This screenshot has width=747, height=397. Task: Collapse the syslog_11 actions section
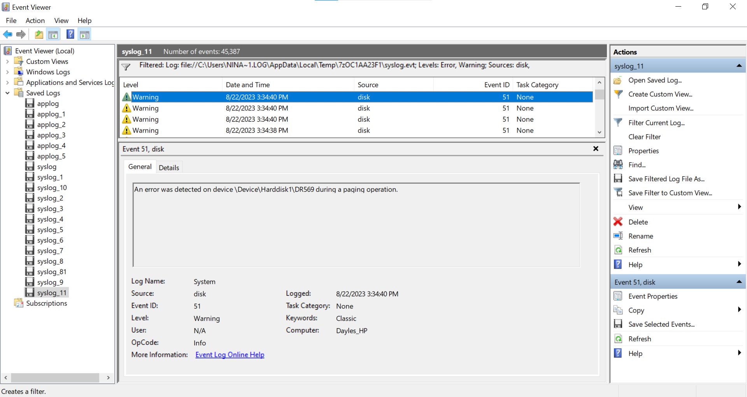(x=739, y=65)
